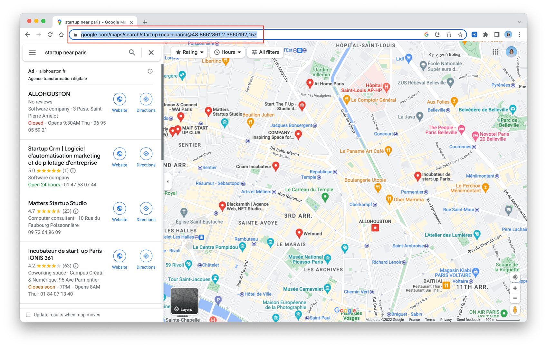The width and height of the screenshot is (547, 348).
Task: Enable Update results when map moves
Action: pyautogui.click(x=28, y=315)
